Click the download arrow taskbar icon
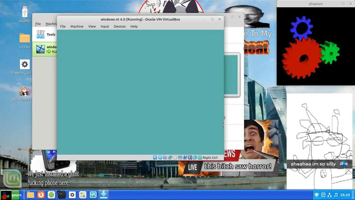 104,195
